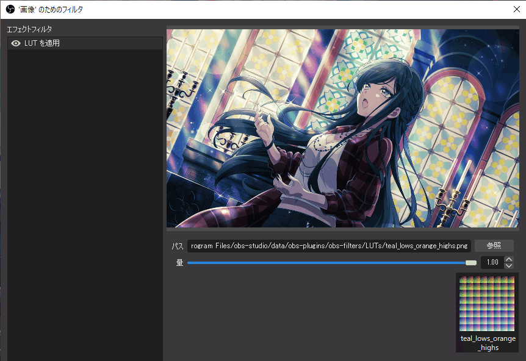Screen dimensions: 526x361
Task: Click the teal_lows_orange_highs LUT thumbnail
Action: click(487, 304)
